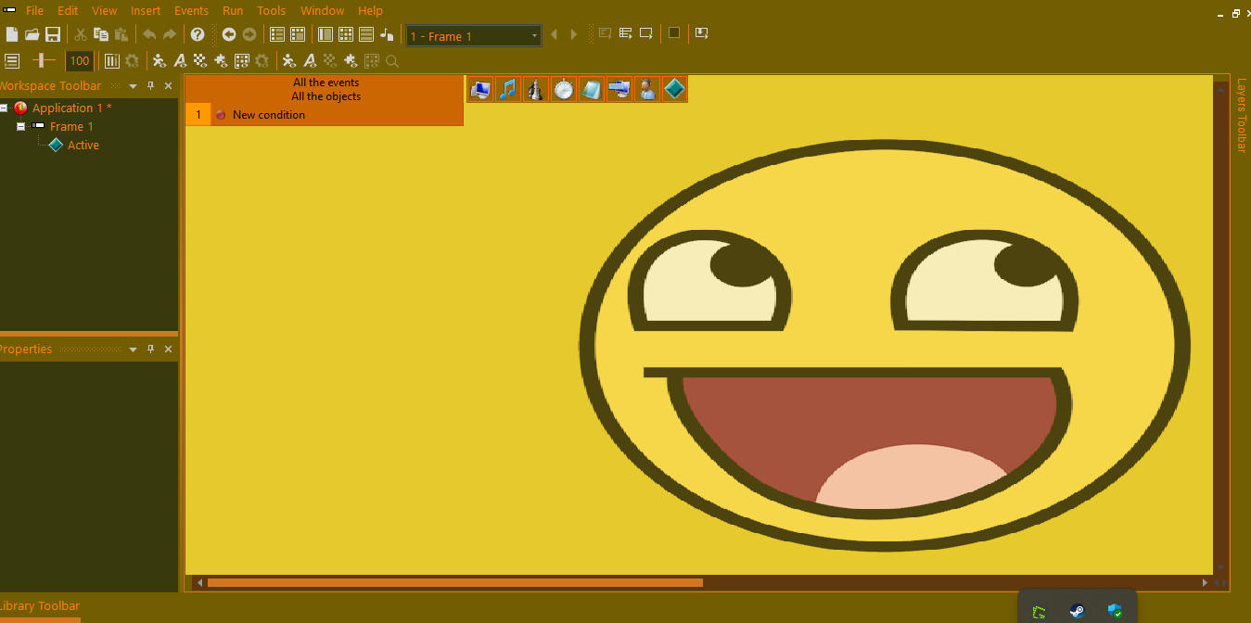Open the Help question mark icon
1251x623 pixels.
coord(198,35)
